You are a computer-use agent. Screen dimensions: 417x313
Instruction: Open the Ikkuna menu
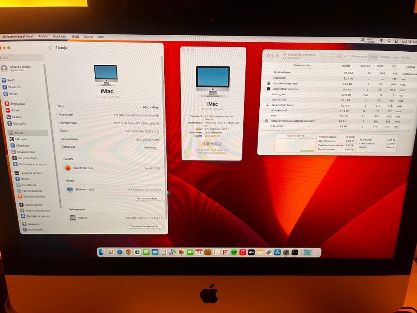pos(88,37)
